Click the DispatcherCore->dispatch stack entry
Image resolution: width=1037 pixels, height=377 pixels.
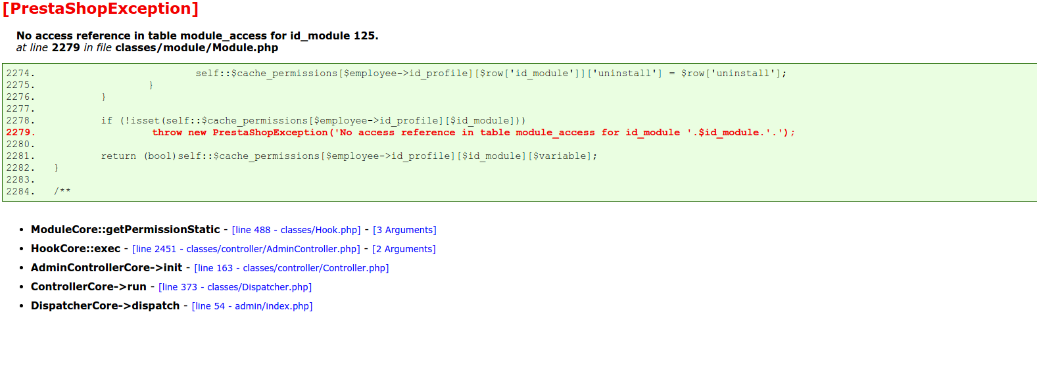click(x=105, y=305)
